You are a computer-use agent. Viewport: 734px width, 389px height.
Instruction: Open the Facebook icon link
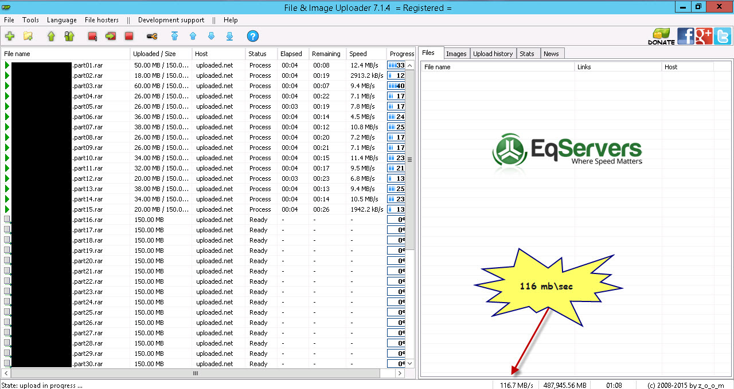(685, 36)
